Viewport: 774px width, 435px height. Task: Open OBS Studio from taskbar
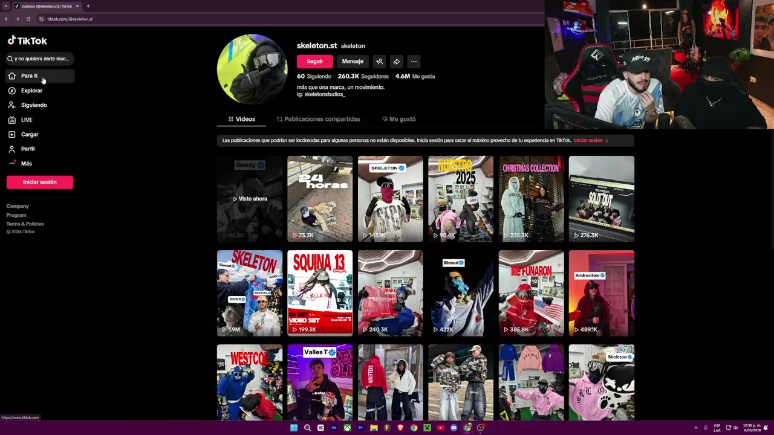pyautogui.click(x=480, y=428)
